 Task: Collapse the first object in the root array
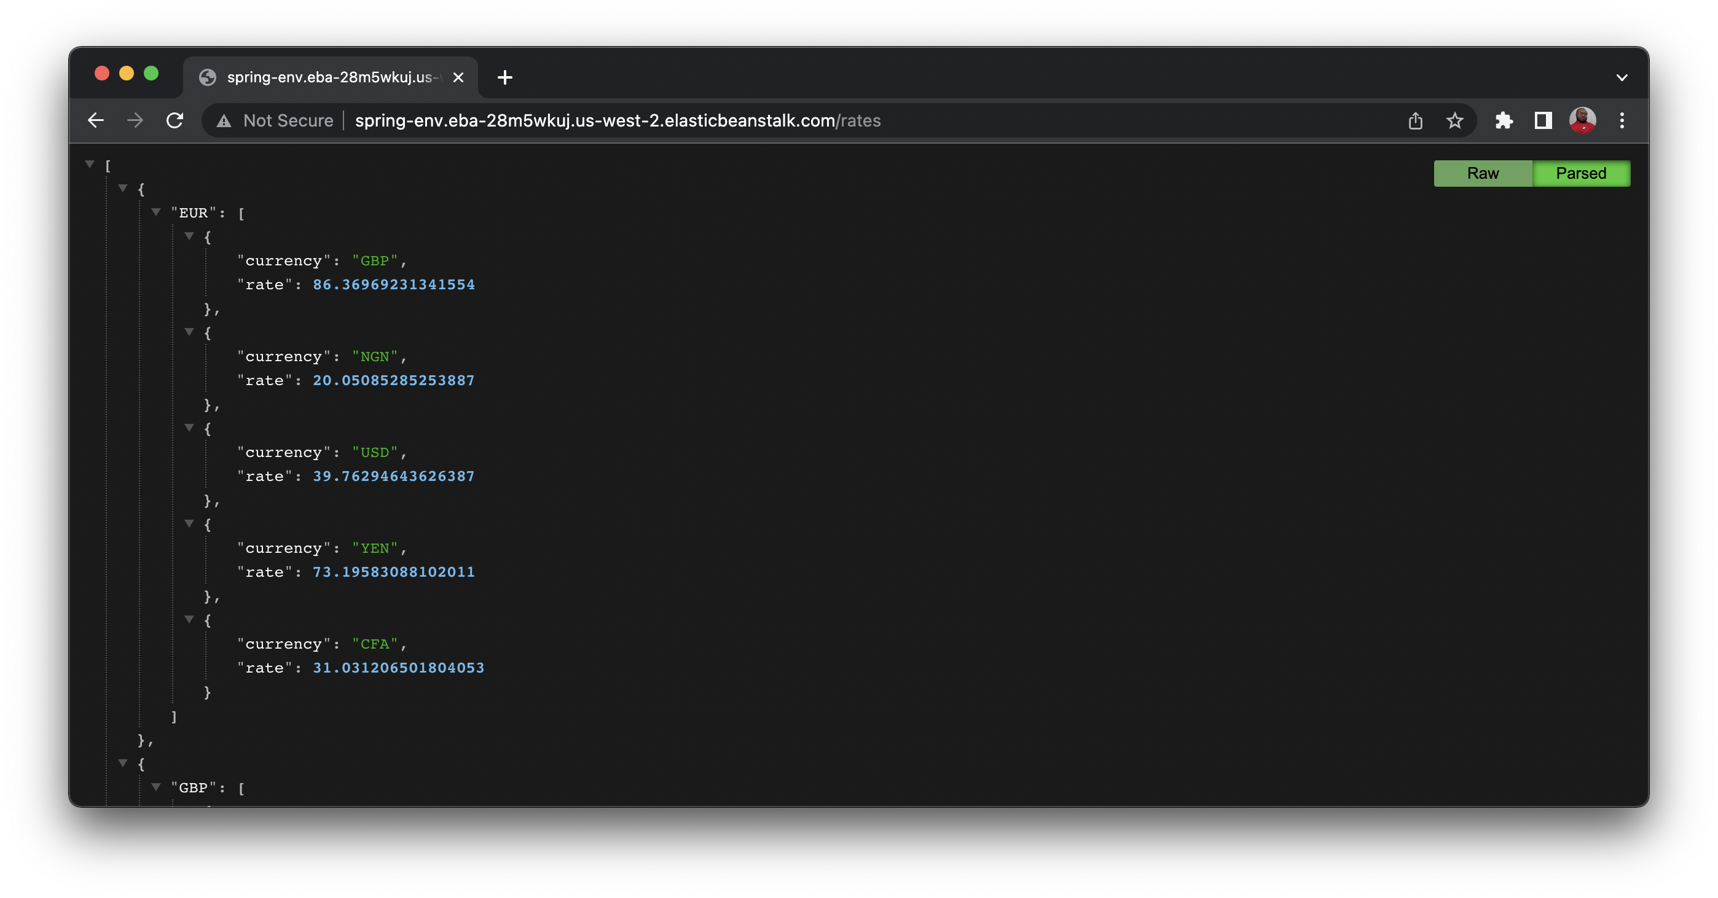click(x=123, y=188)
